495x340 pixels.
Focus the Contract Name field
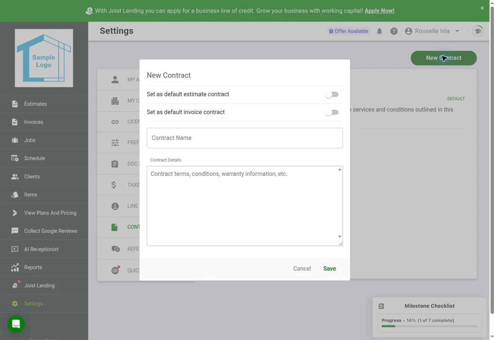[245, 138]
